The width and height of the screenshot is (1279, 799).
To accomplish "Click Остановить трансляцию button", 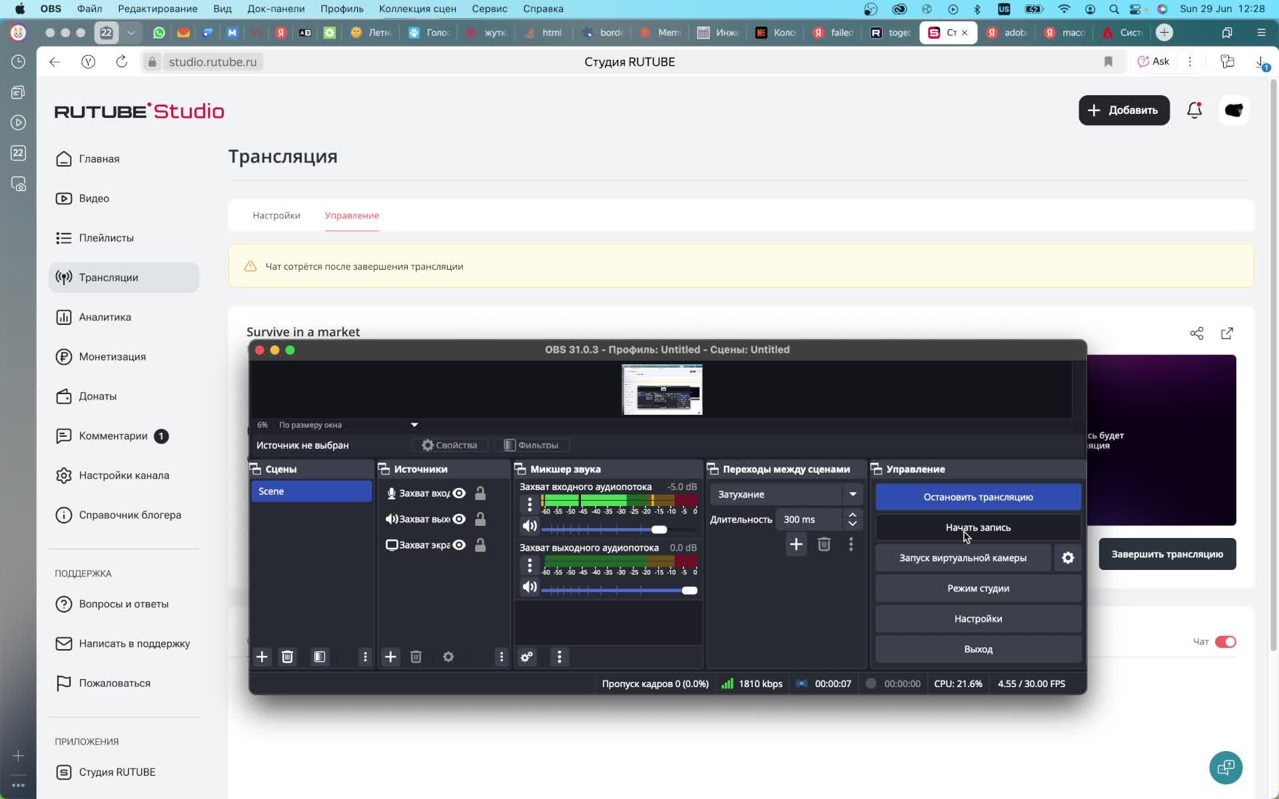I will [978, 497].
